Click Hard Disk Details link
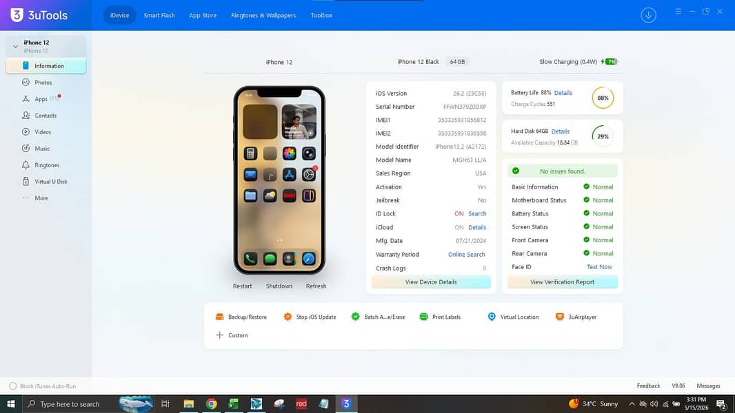Screen dimensions: 735x413 click(x=560, y=131)
